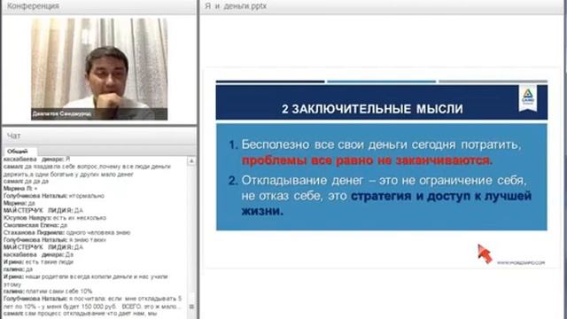Click chat message 'самал: да да да'
Viewport: 567px width, 319px height.
tap(26, 181)
